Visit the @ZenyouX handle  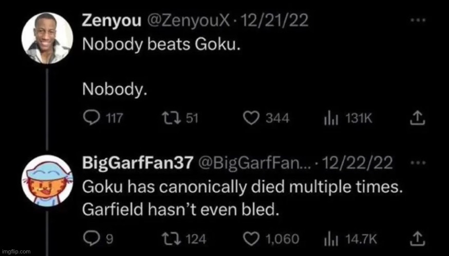point(189,21)
